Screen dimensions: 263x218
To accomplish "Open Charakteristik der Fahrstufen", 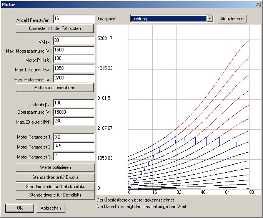I will click(55, 28).
